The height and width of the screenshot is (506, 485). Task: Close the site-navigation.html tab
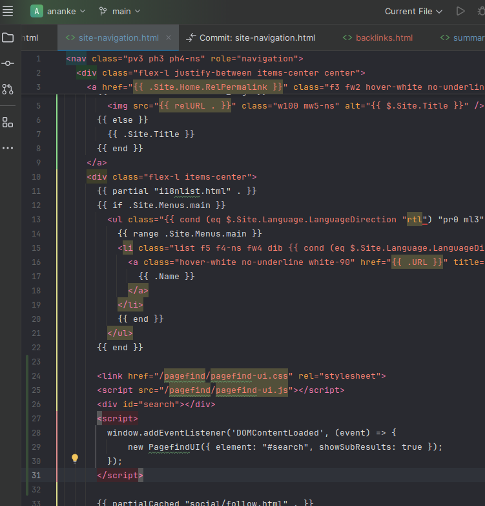169,37
